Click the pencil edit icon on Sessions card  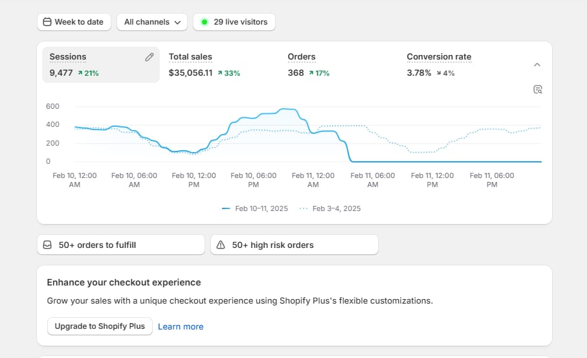[x=150, y=57]
